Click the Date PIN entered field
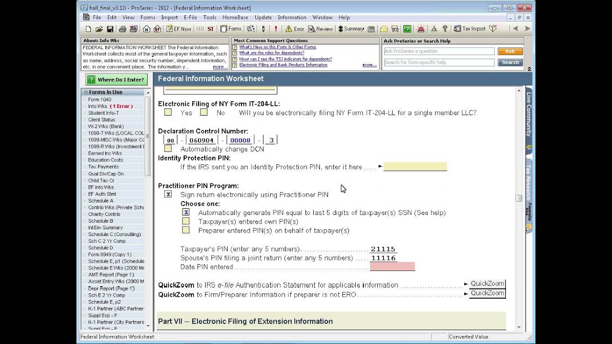Viewport: 612px width, 344px height. (392, 267)
